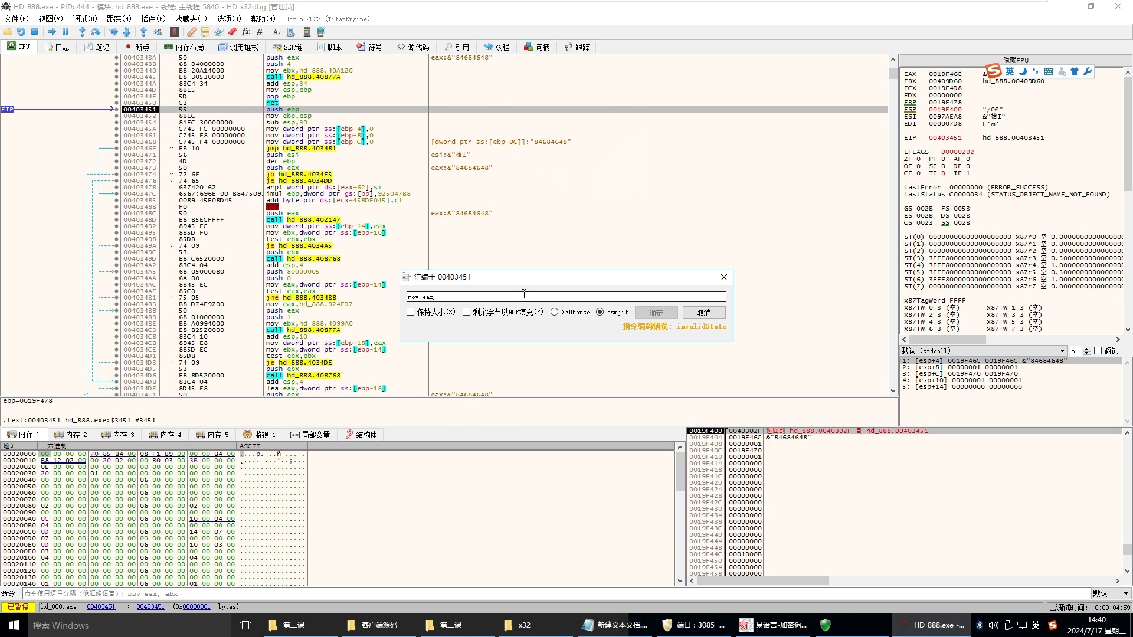Open the patches bandage icon
The height and width of the screenshot is (637, 1133).
[x=192, y=32]
